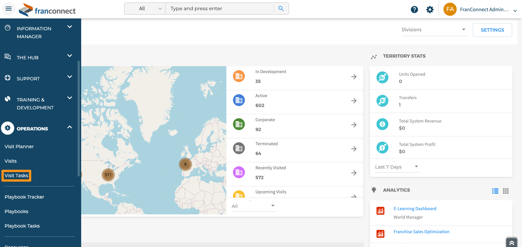Open Visit Planner in the sidebar
The height and width of the screenshot is (247, 522).
(x=19, y=147)
